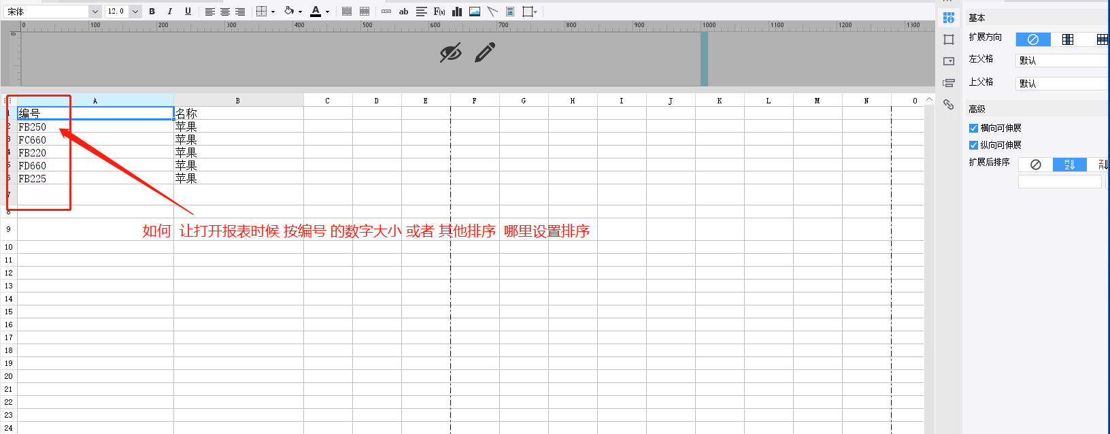The width and height of the screenshot is (1110, 434).
Task: Open the hyperlink panel chain icon
Action: tap(949, 105)
